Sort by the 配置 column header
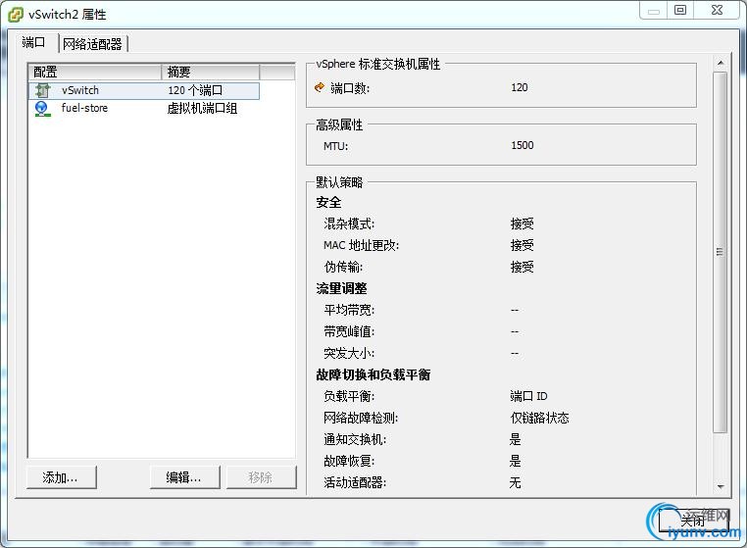The image size is (747, 548). coord(95,72)
